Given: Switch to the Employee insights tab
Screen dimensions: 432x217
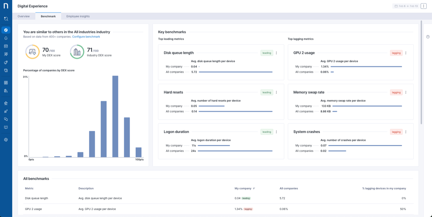Looking at the screenshot, I should 78,16.
